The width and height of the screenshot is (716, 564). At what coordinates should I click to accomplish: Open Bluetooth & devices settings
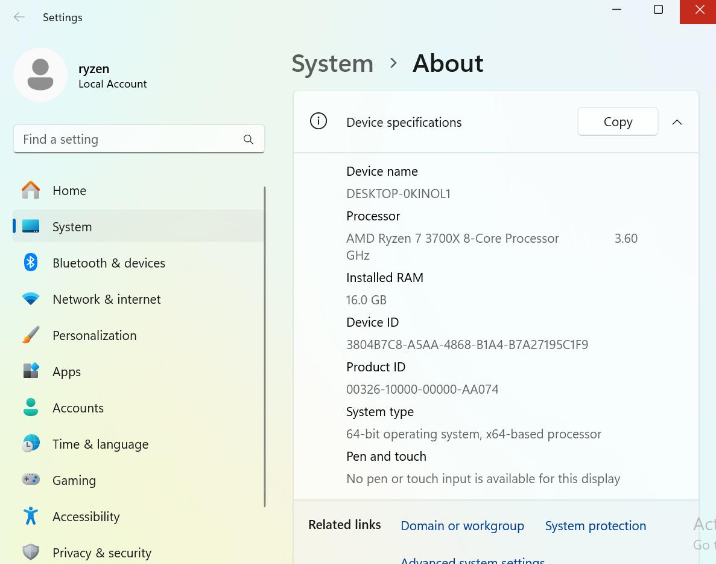coord(139,262)
